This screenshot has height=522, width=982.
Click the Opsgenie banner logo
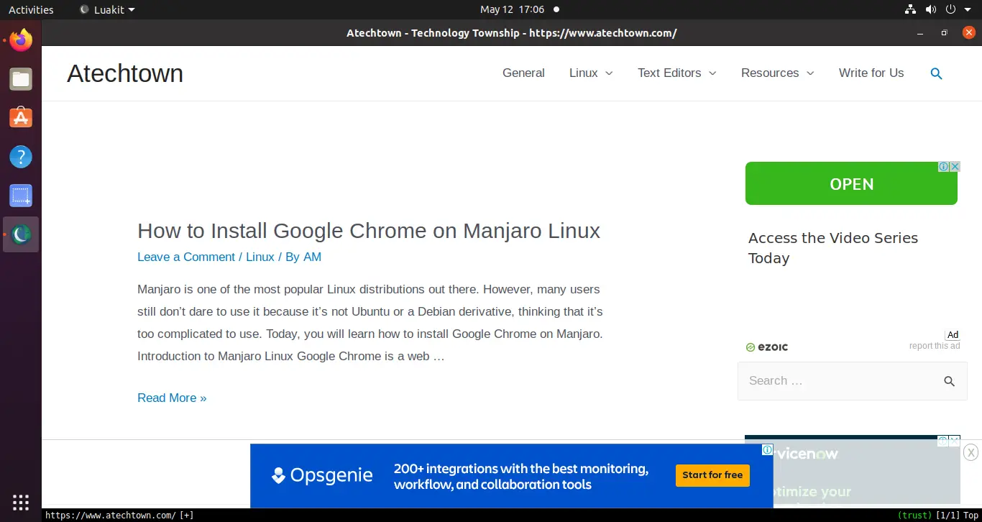pyautogui.click(x=322, y=475)
